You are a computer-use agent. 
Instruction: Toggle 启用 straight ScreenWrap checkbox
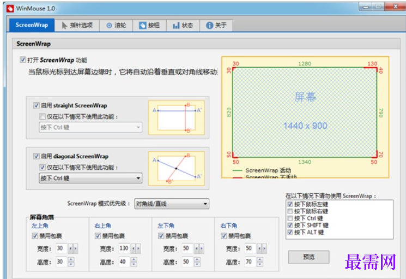click(x=37, y=105)
